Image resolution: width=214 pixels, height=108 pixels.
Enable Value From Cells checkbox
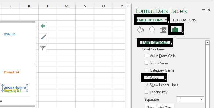146,56
